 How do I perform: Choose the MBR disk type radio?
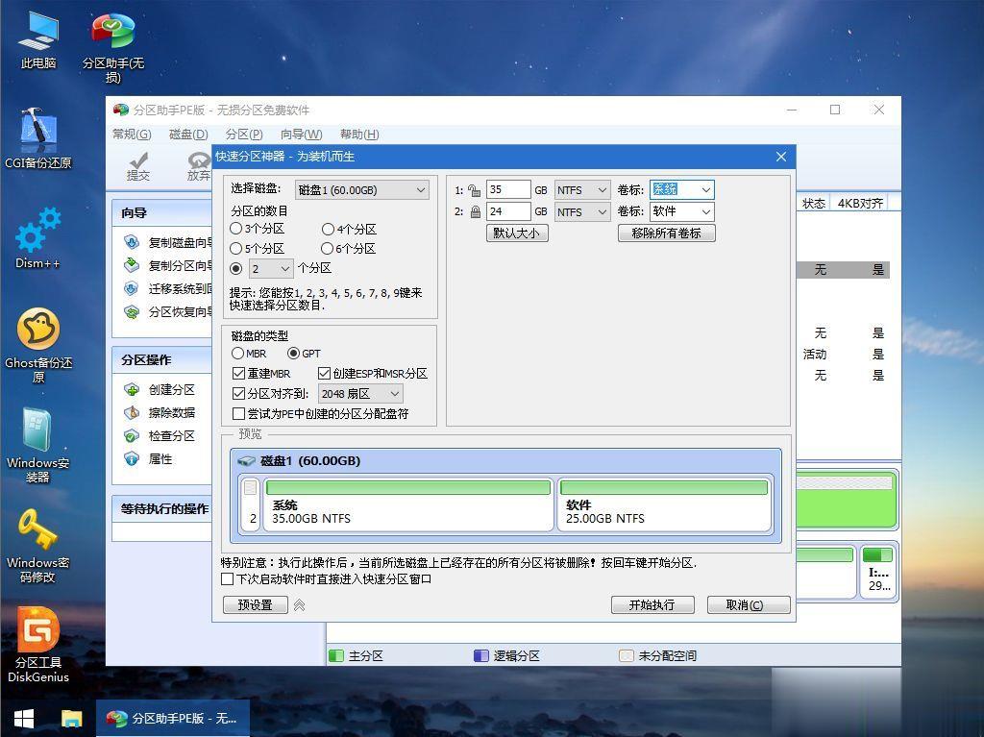pyautogui.click(x=238, y=354)
